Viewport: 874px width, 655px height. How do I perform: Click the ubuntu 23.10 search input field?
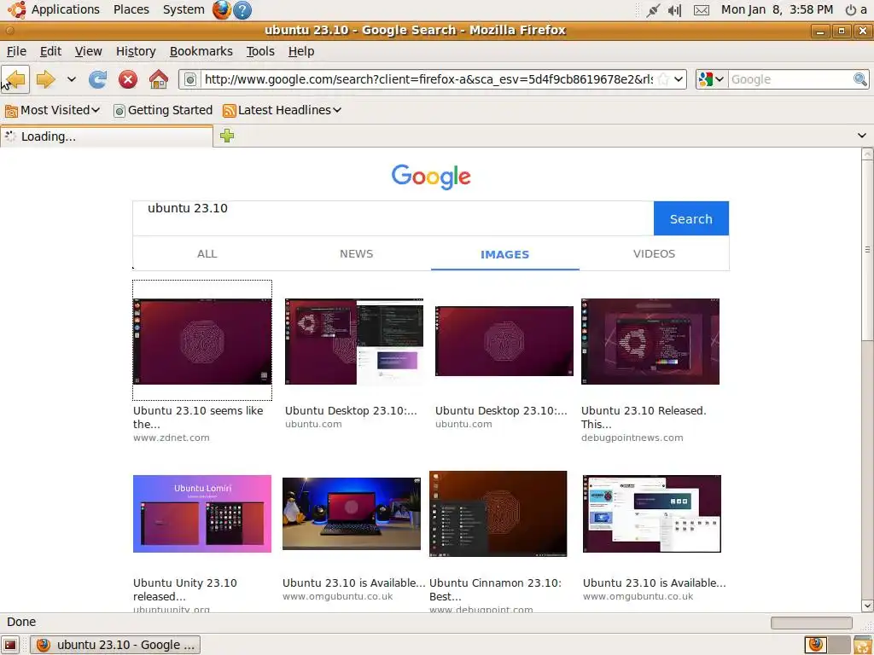pos(393,218)
